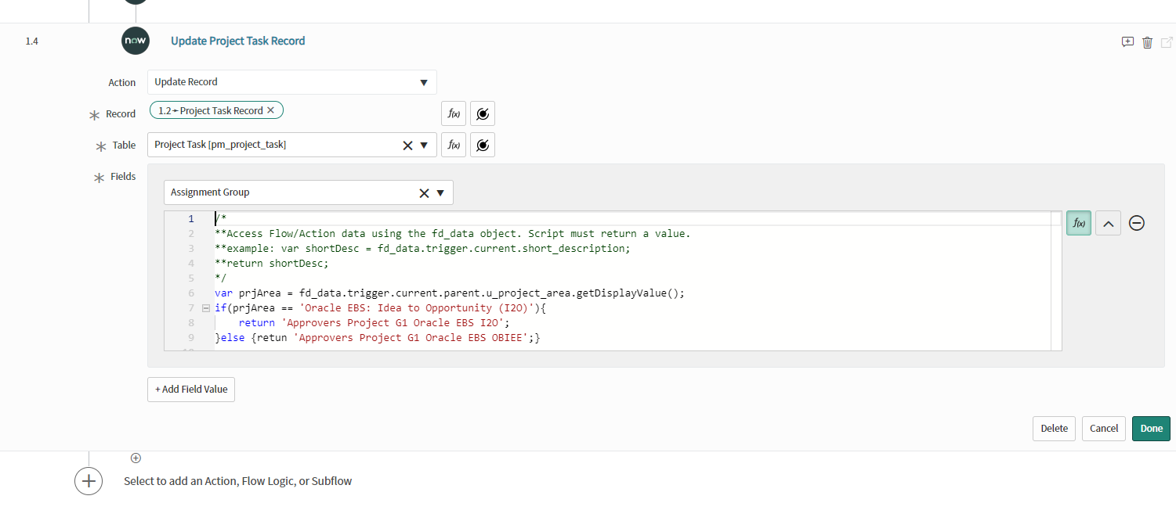1176x521 pixels.
Task: Collapse the script editor with up chevron
Action: click(x=1108, y=223)
